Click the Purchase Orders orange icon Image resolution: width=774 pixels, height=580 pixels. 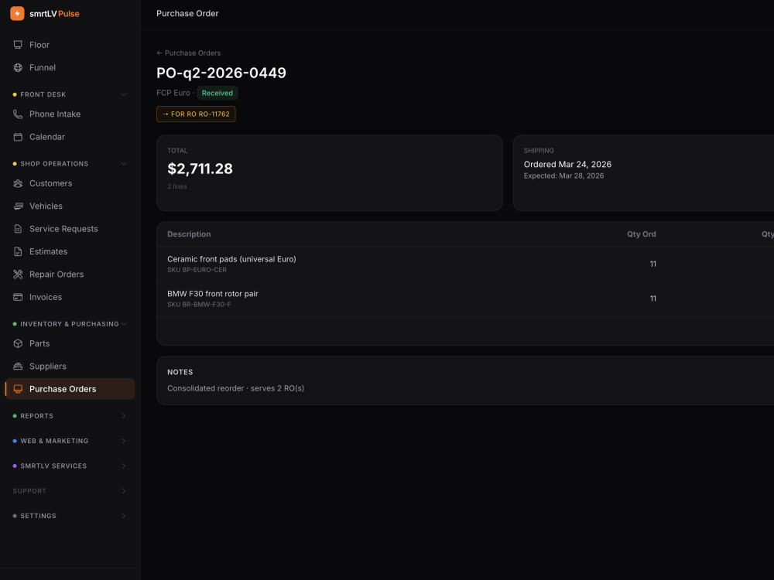[18, 389]
